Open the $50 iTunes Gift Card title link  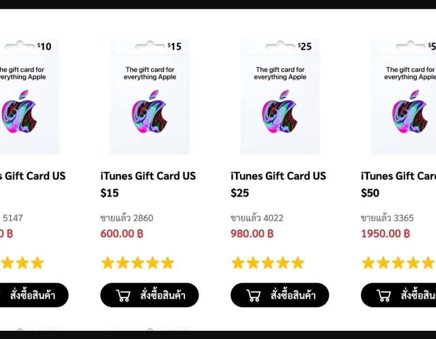[x=398, y=176]
